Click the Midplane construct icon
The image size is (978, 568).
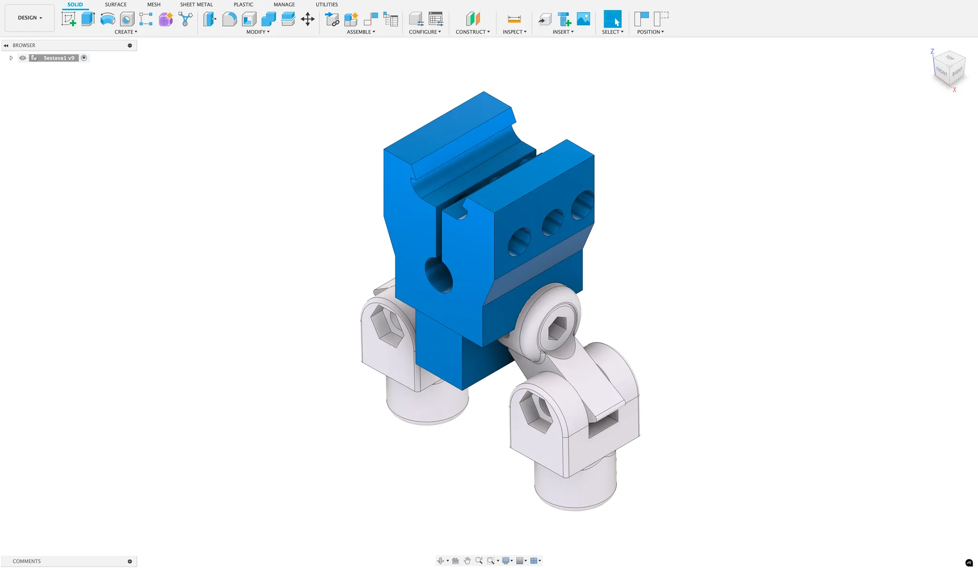[x=473, y=19]
